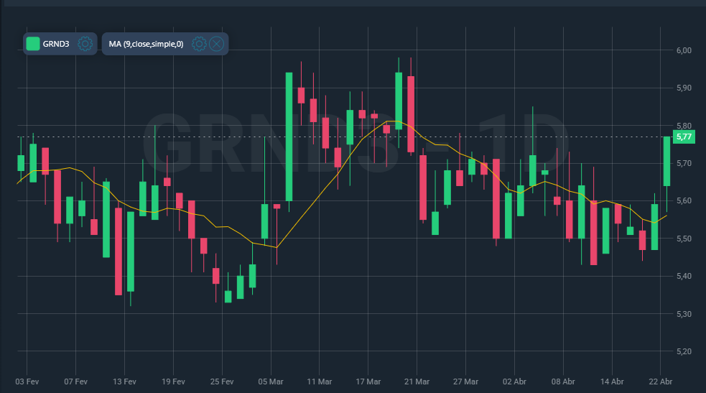The height and width of the screenshot is (393, 706).
Task: Click the current price tag 5,77
Action: [684, 137]
